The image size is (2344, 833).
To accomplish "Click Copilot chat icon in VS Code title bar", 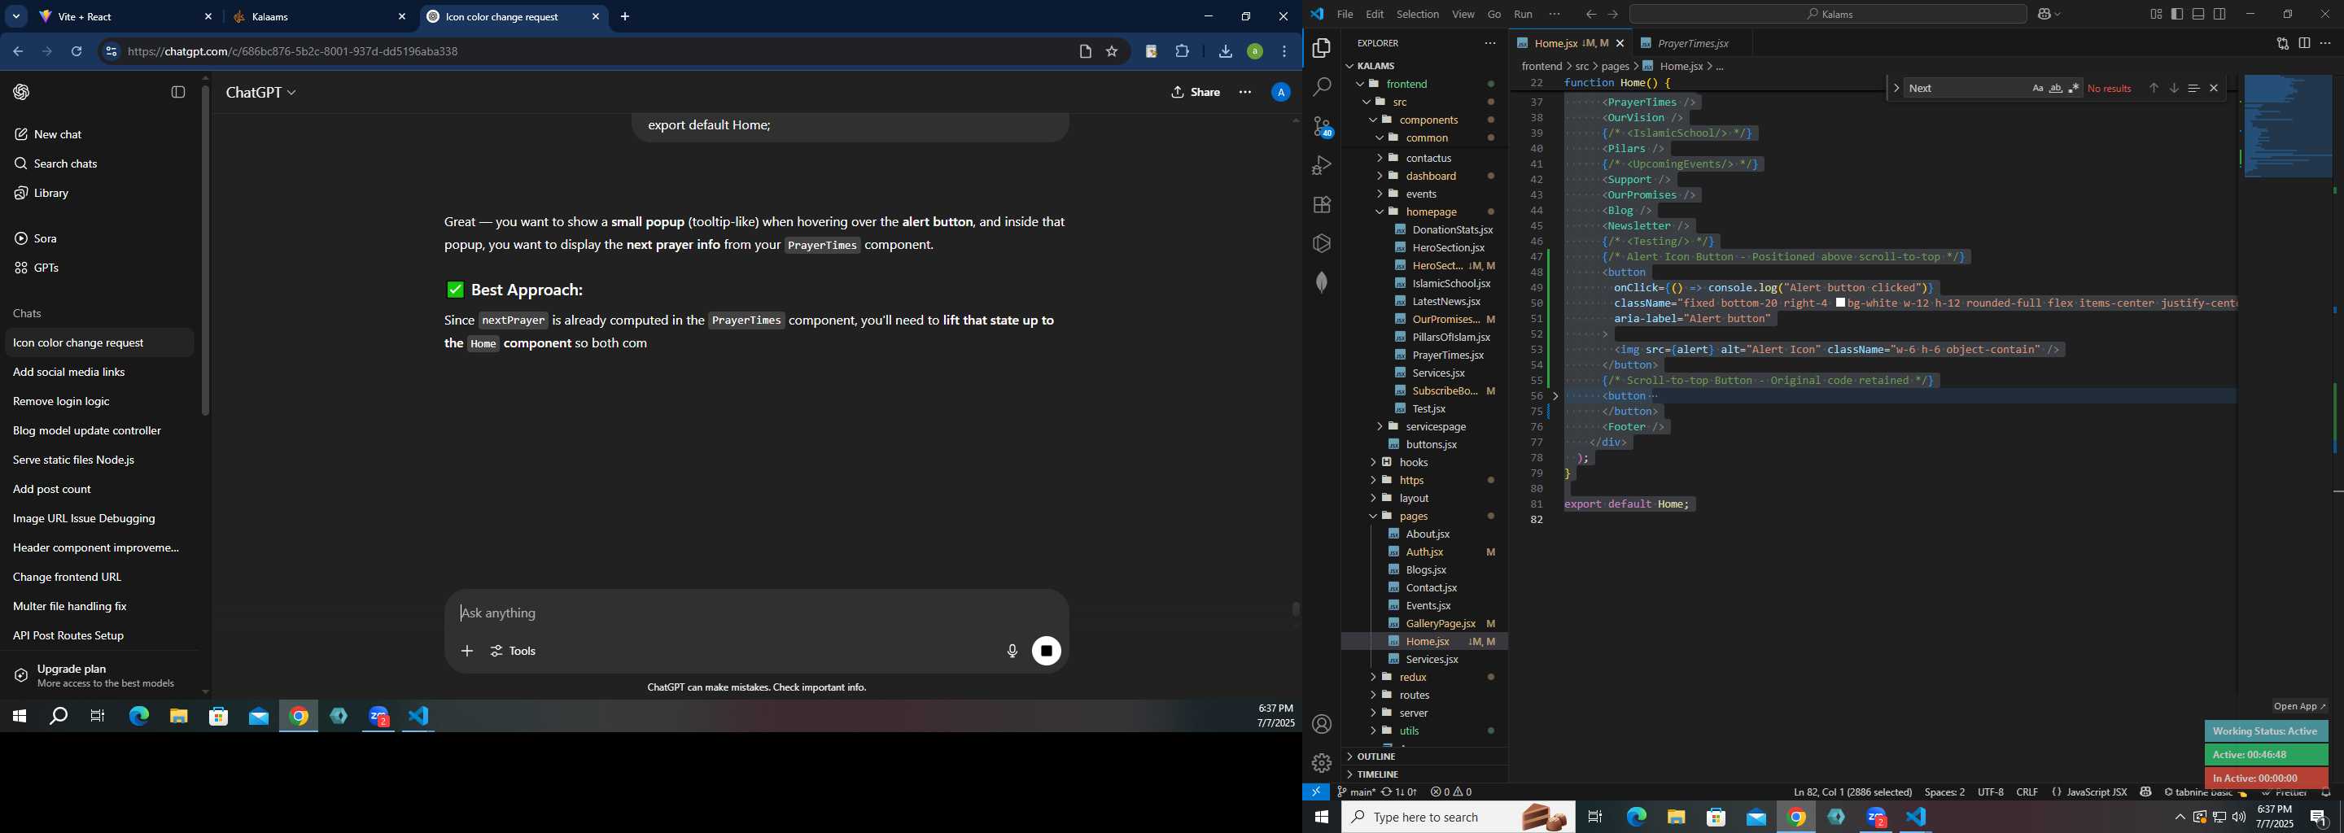I will [x=2044, y=15].
